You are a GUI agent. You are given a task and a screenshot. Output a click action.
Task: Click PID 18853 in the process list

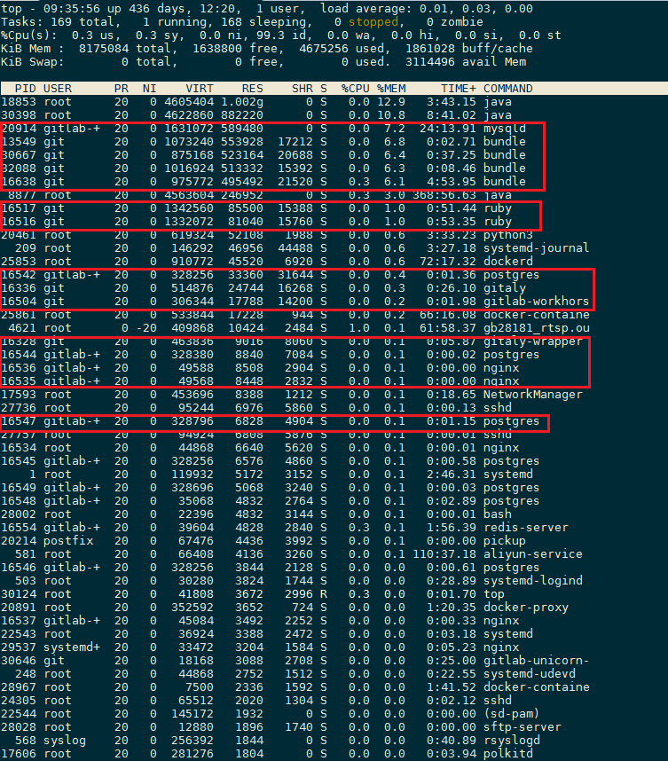point(19,102)
